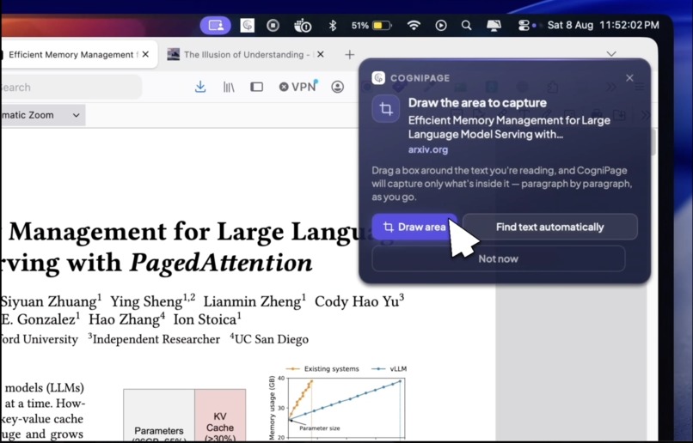Click the KV Cache box in figure
The image size is (693, 443).
click(x=220, y=415)
